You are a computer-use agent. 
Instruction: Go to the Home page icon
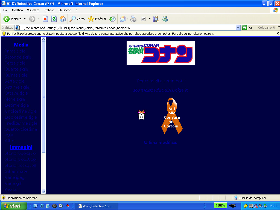[x=63, y=19]
